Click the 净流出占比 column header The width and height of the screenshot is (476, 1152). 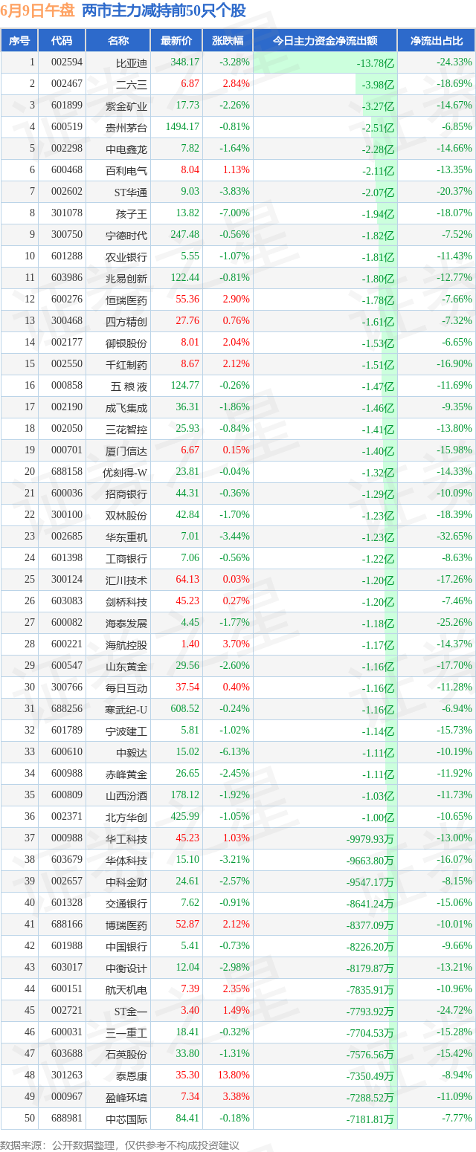click(x=437, y=40)
